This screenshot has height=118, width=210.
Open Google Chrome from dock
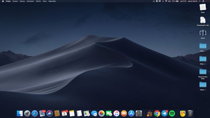pyautogui.click(x=157, y=113)
